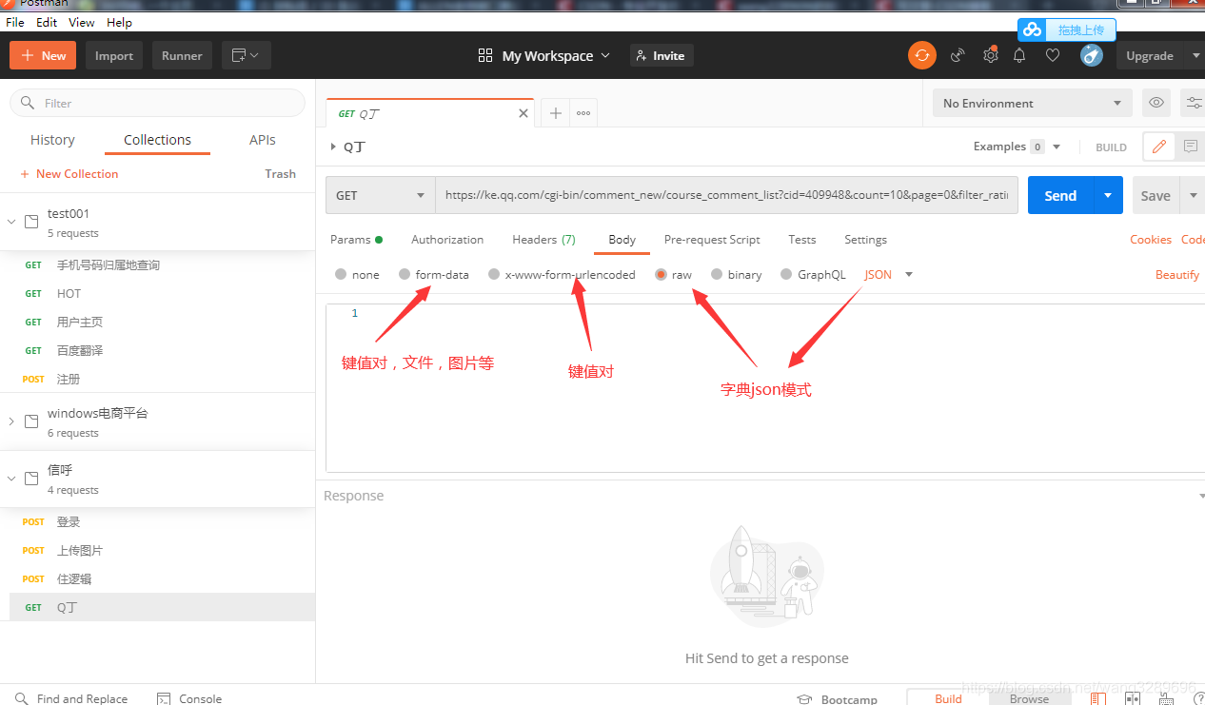Open the My Workspace dropdown
Viewport: 1205px width, 705px height.
[556, 55]
